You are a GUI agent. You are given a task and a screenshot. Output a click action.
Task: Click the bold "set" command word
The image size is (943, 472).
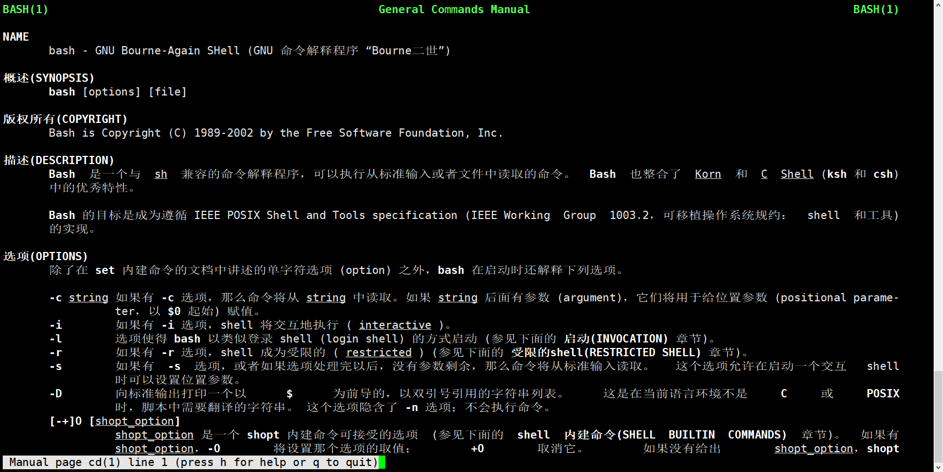tap(105, 270)
